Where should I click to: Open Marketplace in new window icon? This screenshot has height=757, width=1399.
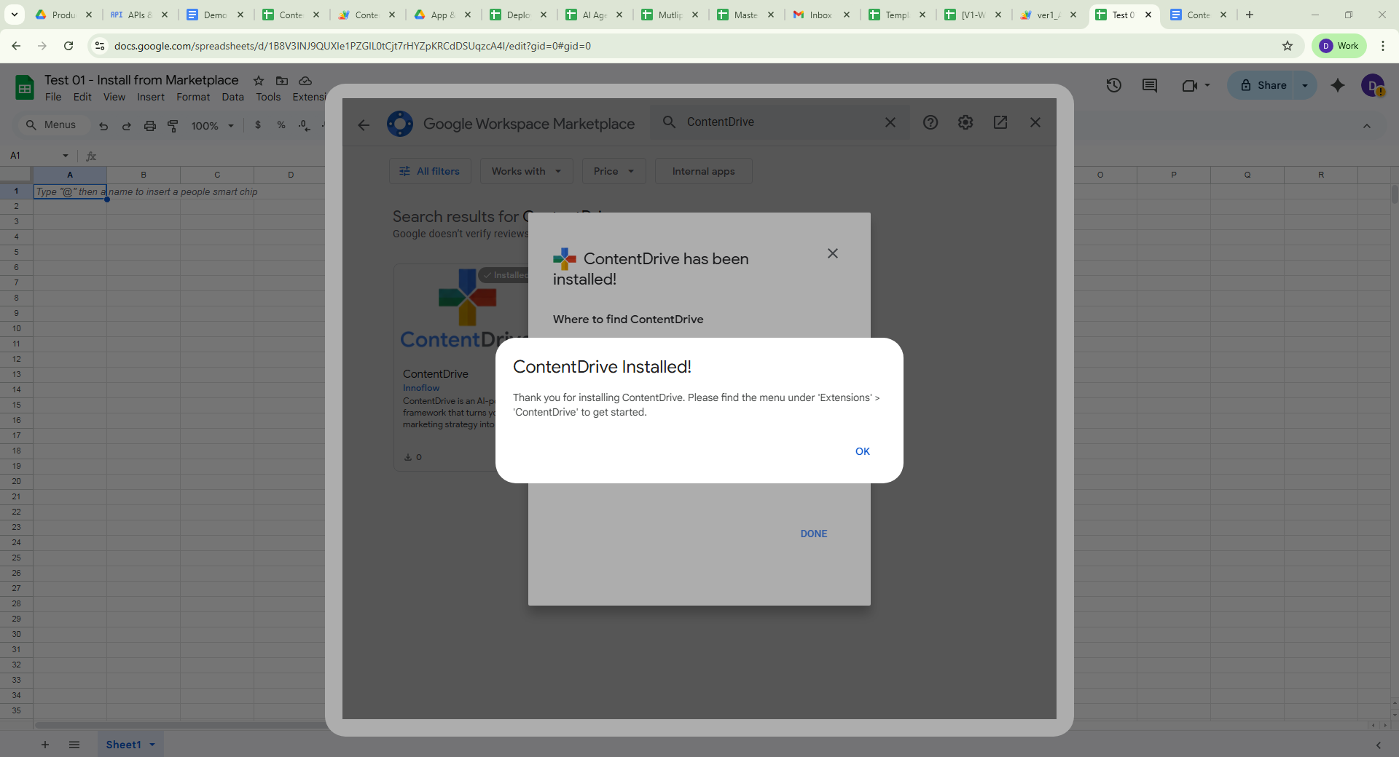pyautogui.click(x=1000, y=122)
